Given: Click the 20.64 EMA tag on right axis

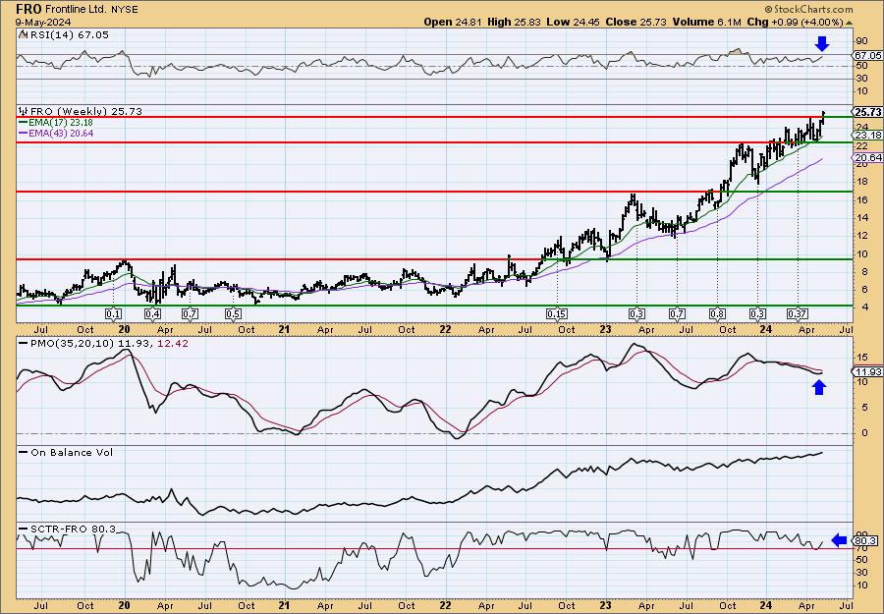Looking at the screenshot, I should click(x=868, y=158).
